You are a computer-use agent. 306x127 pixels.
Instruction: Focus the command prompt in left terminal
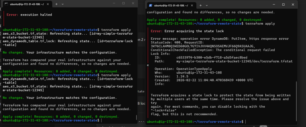(101, 120)
